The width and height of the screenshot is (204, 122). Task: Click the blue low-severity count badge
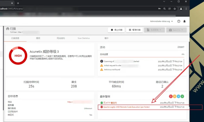click(178, 96)
